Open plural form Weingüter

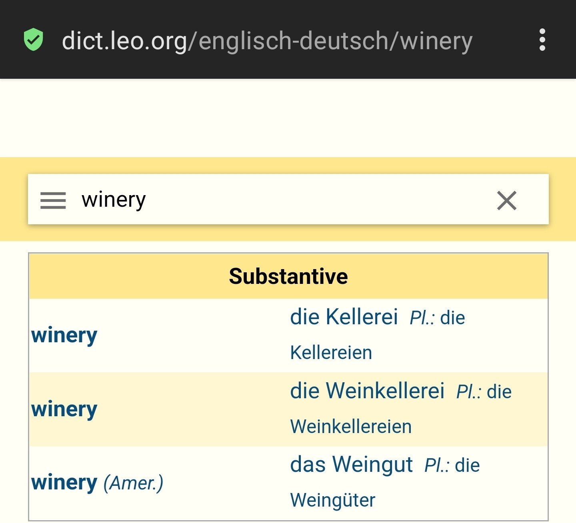click(x=332, y=500)
